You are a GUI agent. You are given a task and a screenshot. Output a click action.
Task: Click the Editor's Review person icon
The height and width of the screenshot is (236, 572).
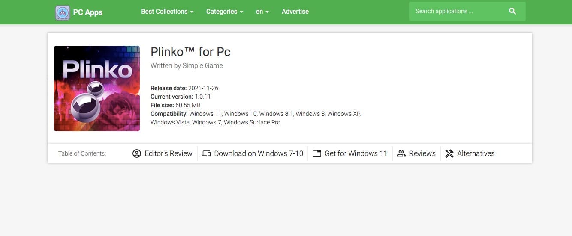137,153
